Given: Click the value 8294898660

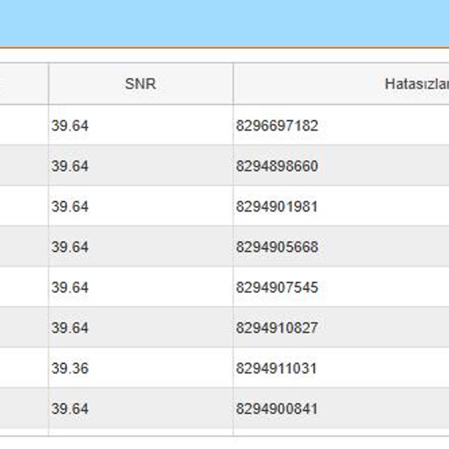Looking at the screenshot, I should (277, 166).
